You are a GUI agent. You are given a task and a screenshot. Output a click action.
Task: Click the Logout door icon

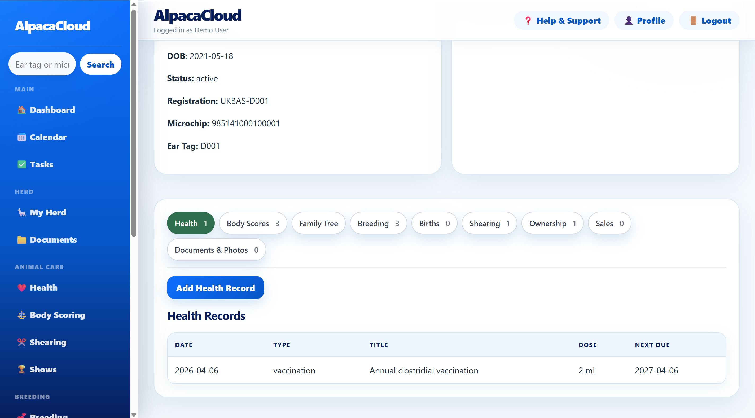coord(693,20)
